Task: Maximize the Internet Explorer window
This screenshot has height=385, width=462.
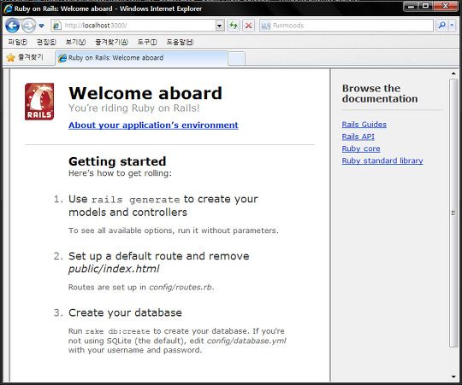Action: click(x=426, y=6)
